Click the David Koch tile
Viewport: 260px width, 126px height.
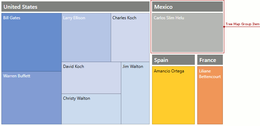[x=91, y=78]
